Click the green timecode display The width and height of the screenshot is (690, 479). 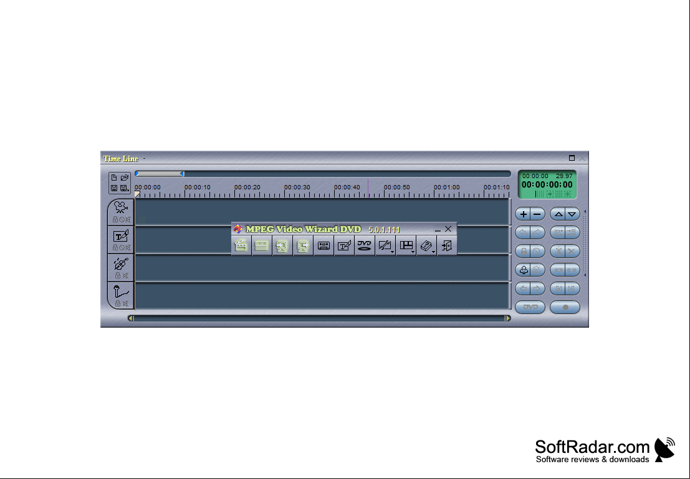coord(547,184)
